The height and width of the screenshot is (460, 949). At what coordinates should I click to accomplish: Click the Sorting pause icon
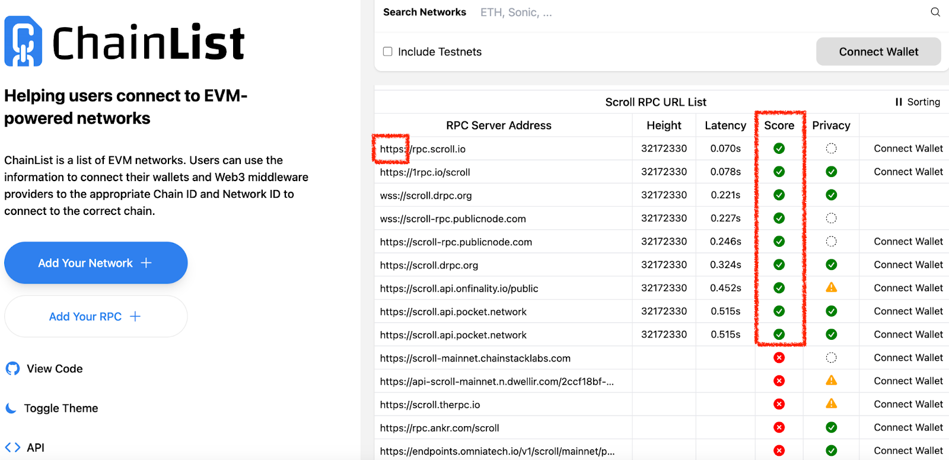click(x=899, y=102)
